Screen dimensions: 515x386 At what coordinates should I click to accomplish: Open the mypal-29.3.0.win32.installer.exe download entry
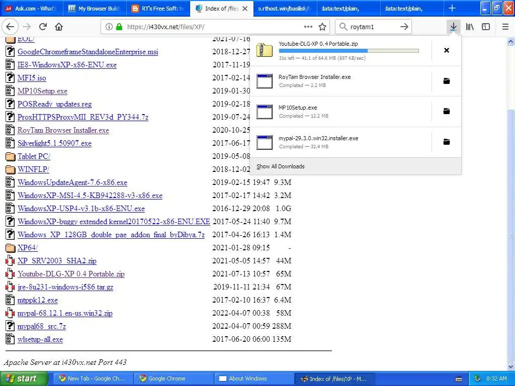coord(340,142)
